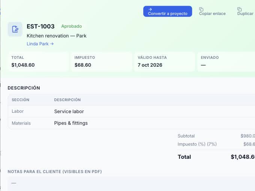This screenshot has height=191, width=255.
Task: Click the Convertir a proyecto button
Action: (168, 11)
